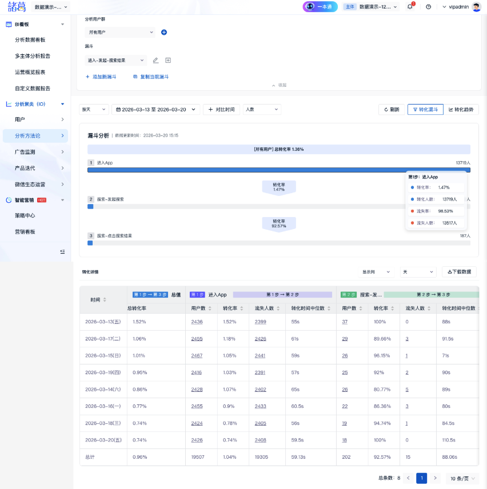Click the vipadmin user avatar
This screenshot has width=487, height=489.
476,7
